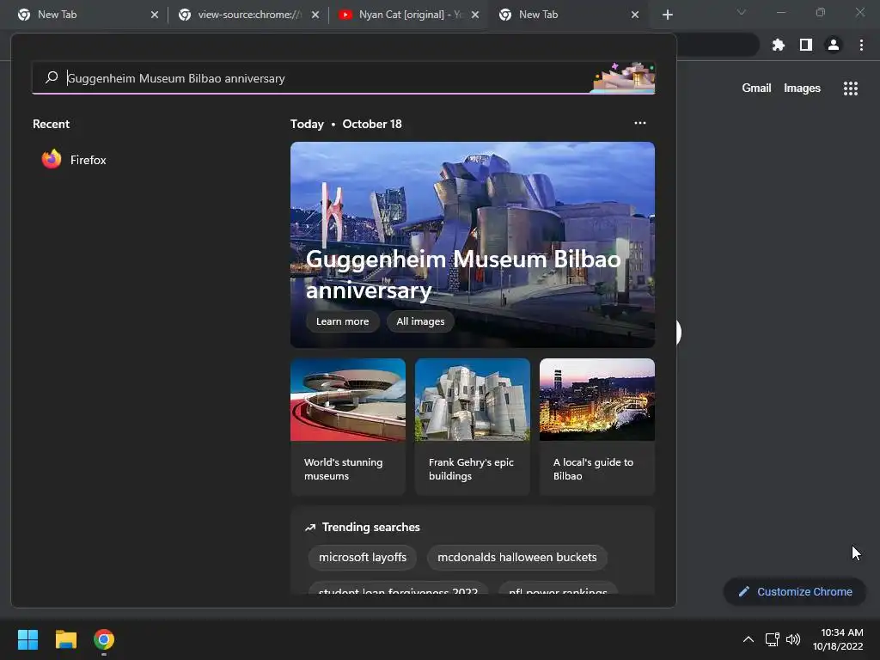Open A local's guide to Bilbao card
This screenshot has height=660, width=880.
click(x=597, y=426)
